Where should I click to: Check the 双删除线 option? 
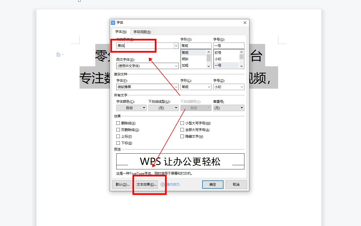pyautogui.click(x=118, y=130)
